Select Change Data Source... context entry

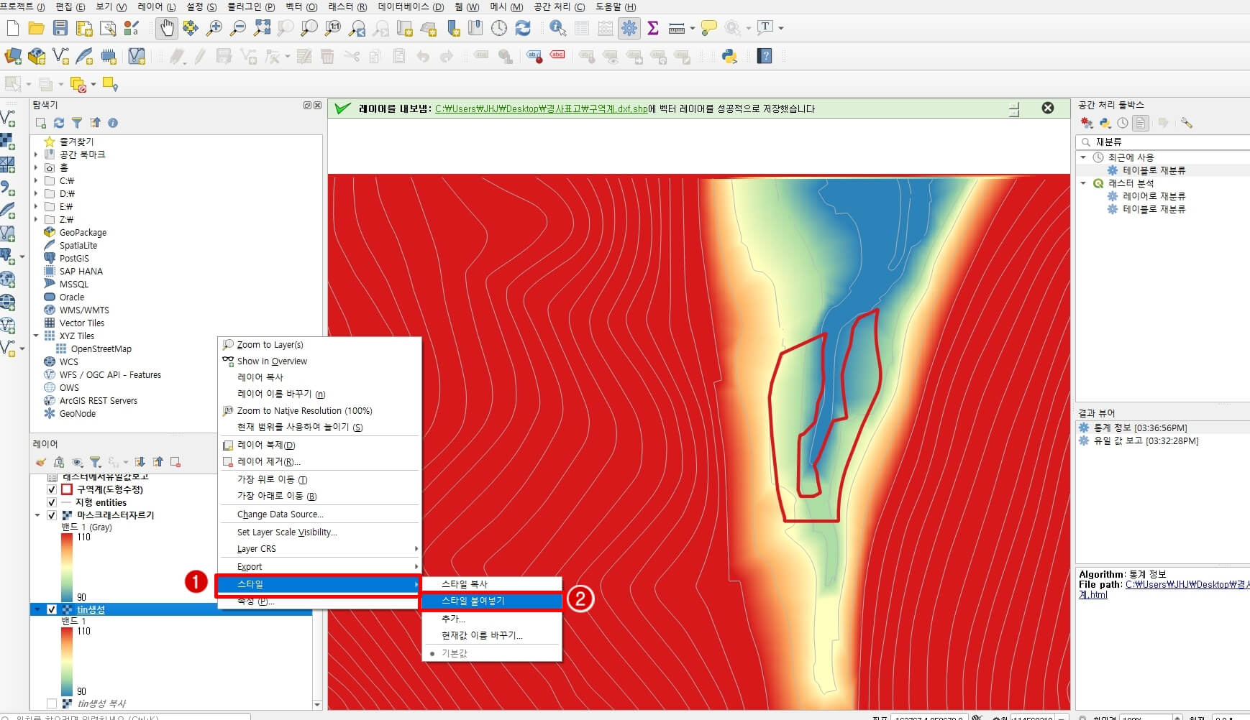point(320,514)
